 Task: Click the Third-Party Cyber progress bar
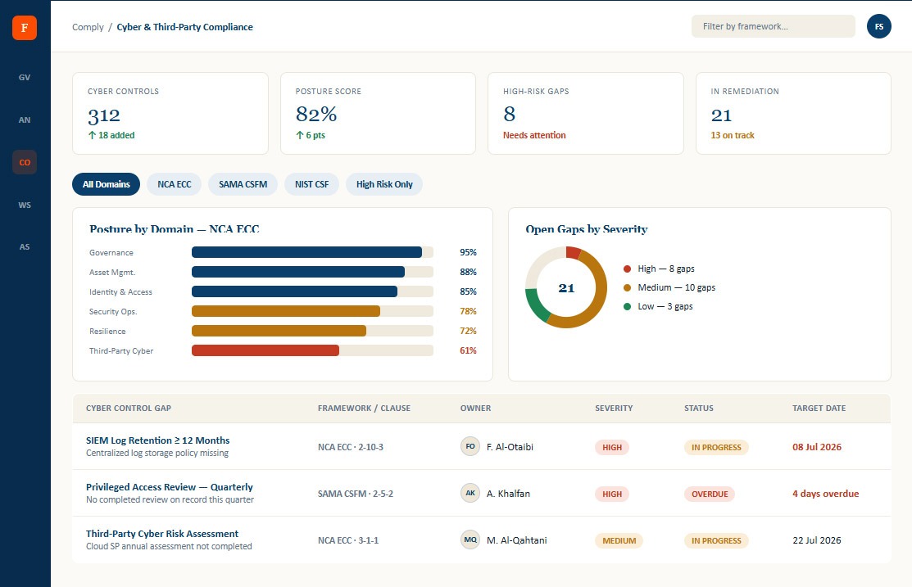coord(312,350)
